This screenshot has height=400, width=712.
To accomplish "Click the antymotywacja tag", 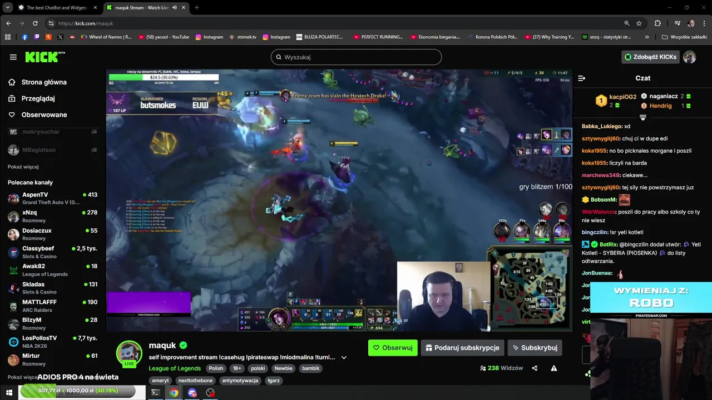I will point(240,381).
